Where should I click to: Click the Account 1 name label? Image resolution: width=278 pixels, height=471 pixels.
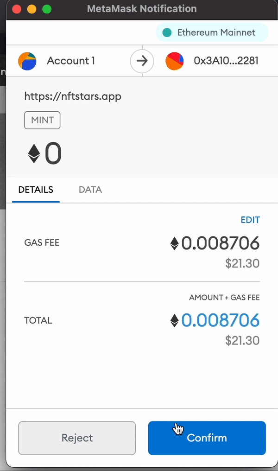(71, 61)
